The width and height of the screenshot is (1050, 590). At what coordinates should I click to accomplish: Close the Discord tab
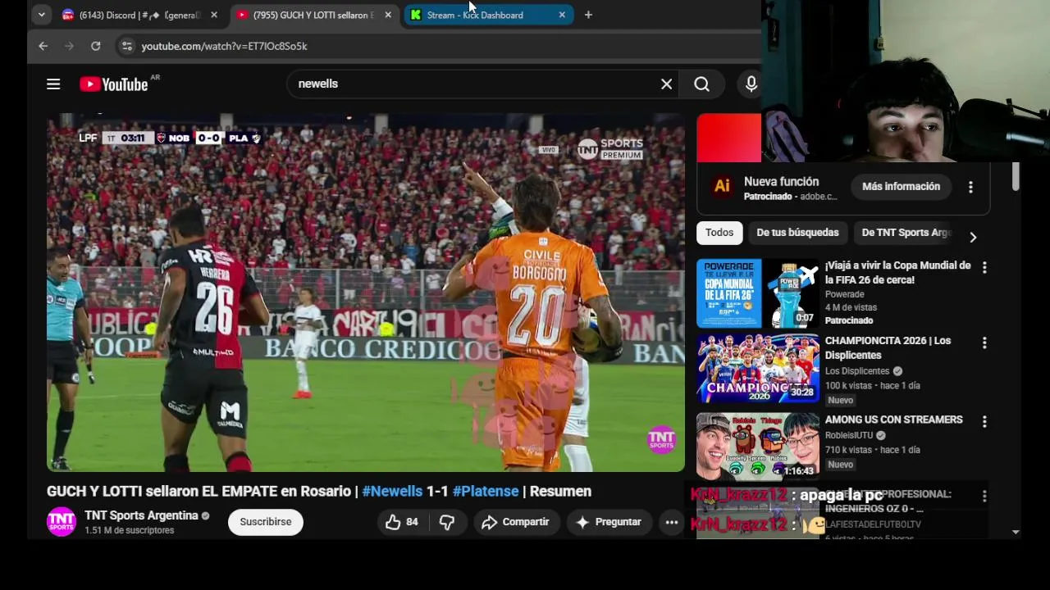[x=214, y=15]
